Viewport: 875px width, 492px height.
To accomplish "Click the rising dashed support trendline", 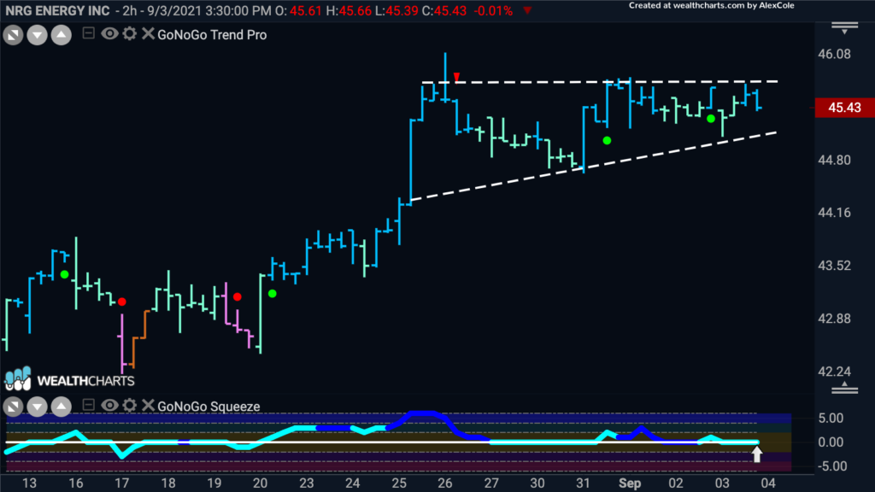I will (594, 166).
